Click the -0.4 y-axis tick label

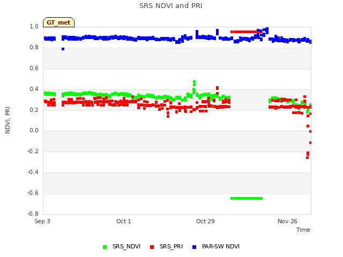[33, 172]
